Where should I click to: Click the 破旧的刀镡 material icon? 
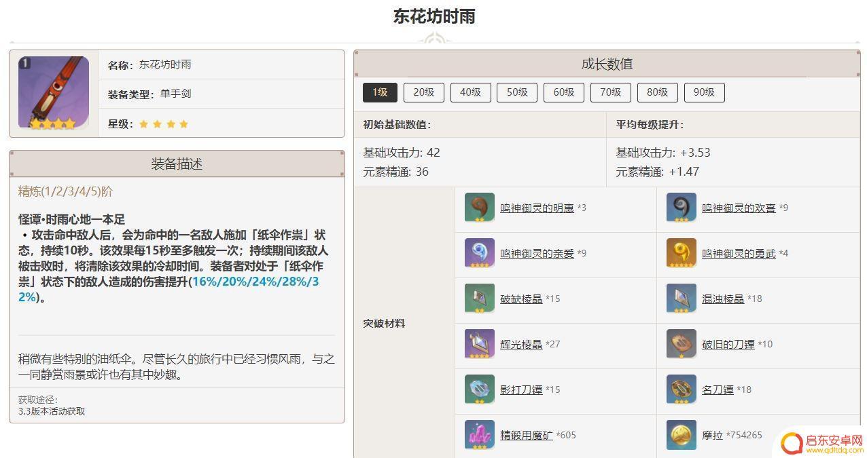[x=682, y=344]
